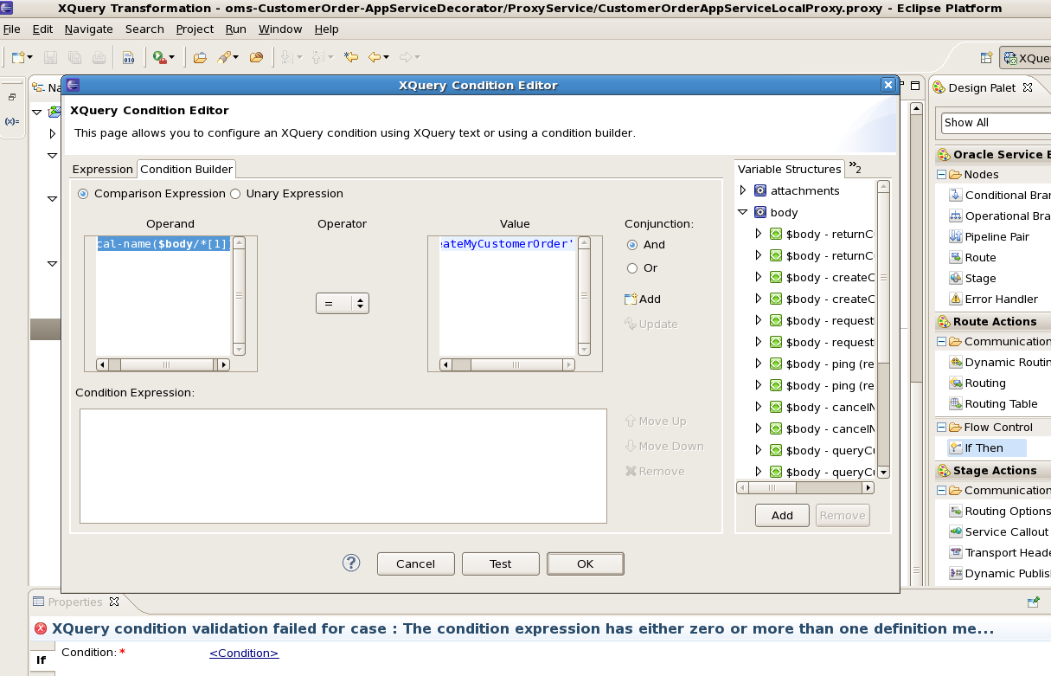This screenshot has height=676, width=1051.
Task: Open the Navigate menu
Action: (88, 29)
